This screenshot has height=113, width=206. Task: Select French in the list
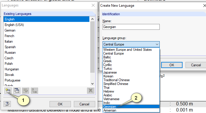click(x=46, y=36)
